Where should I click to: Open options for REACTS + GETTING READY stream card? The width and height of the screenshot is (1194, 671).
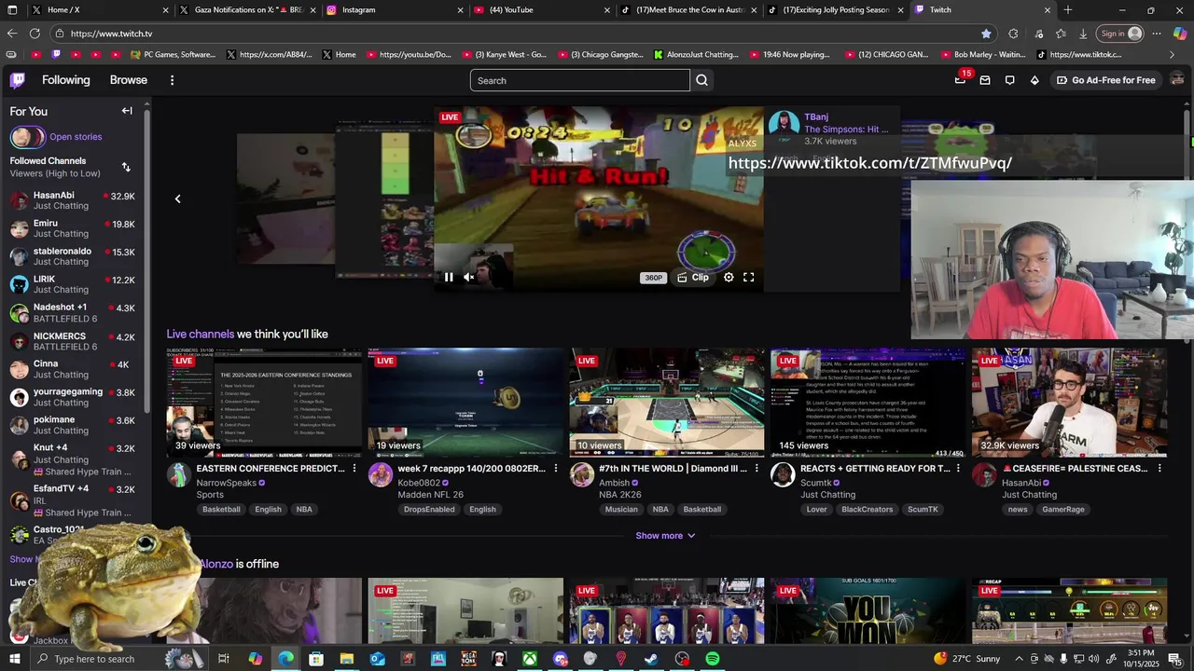click(958, 468)
